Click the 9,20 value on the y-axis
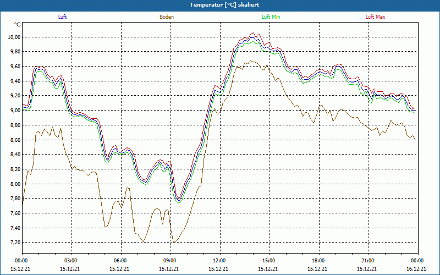The image size is (440, 275). click(x=15, y=96)
